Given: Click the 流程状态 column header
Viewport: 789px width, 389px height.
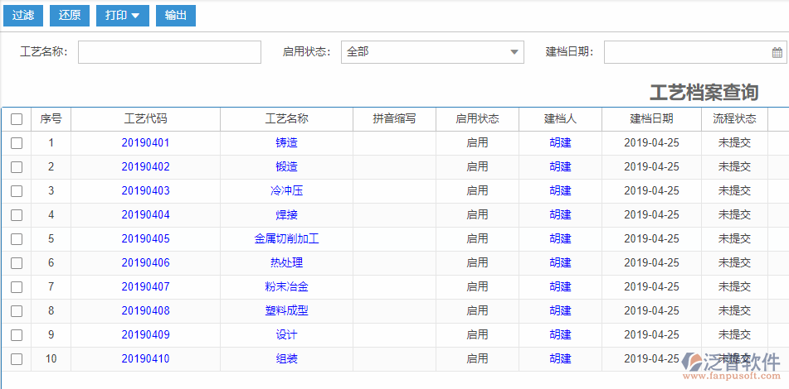Looking at the screenshot, I should [x=734, y=119].
